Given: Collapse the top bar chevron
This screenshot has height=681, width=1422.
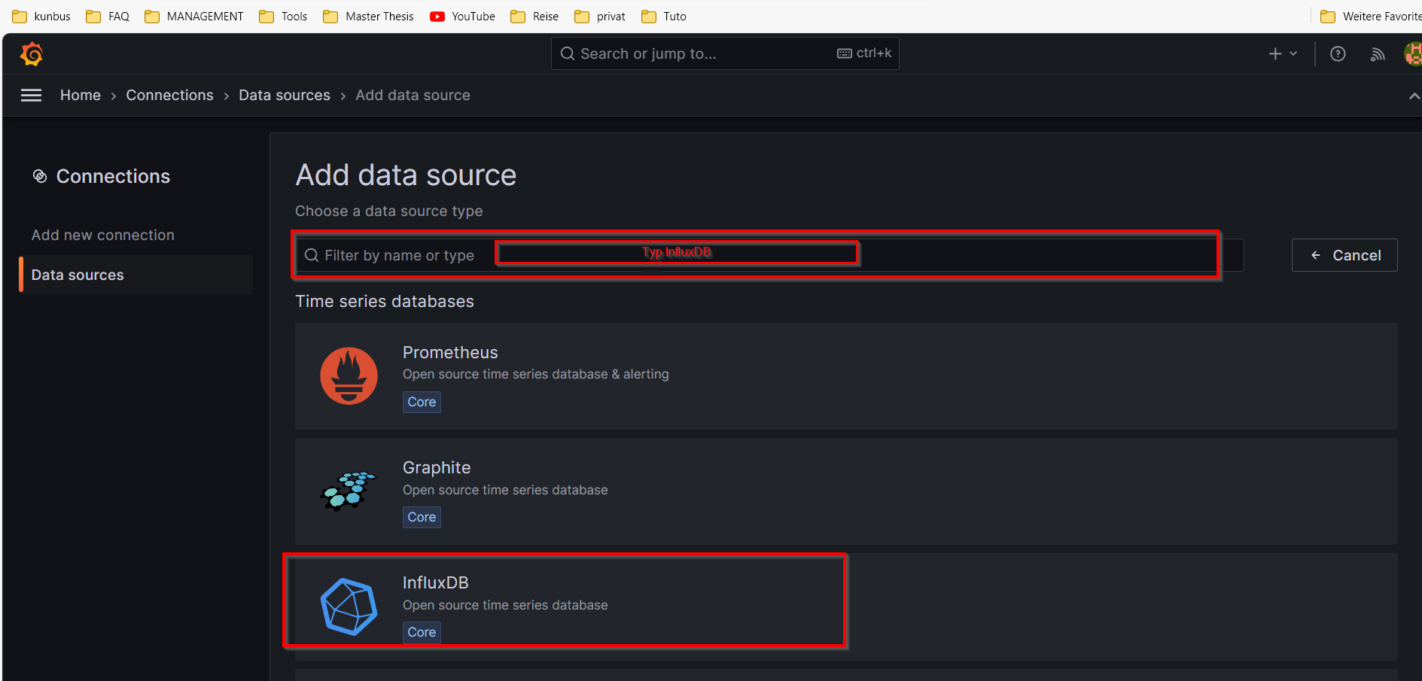Looking at the screenshot, I should (1414, 96).
